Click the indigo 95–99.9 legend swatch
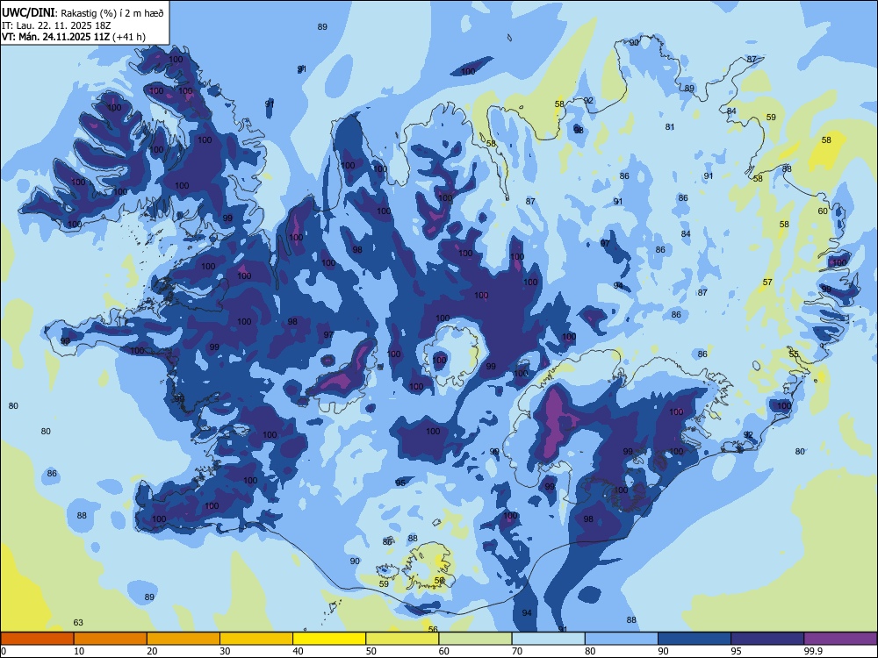 pyautogui.click(x=767, y=639)
